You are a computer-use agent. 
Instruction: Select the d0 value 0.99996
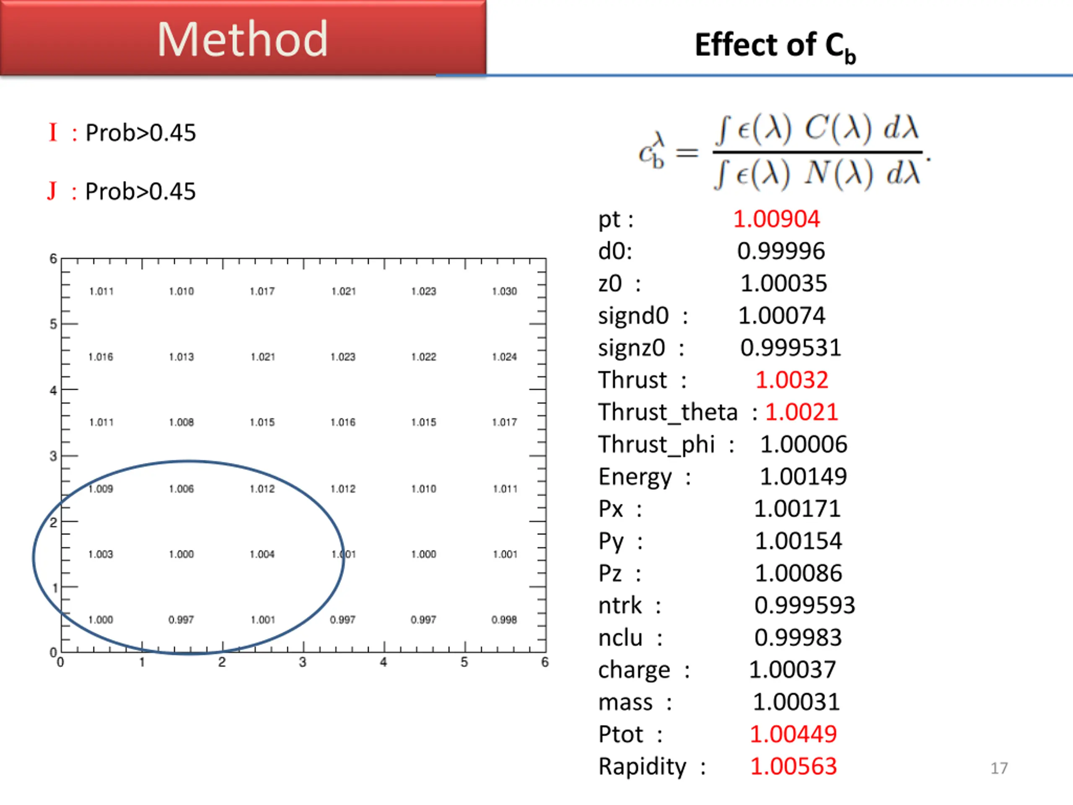pyautogui.click(x=781, y=251)
